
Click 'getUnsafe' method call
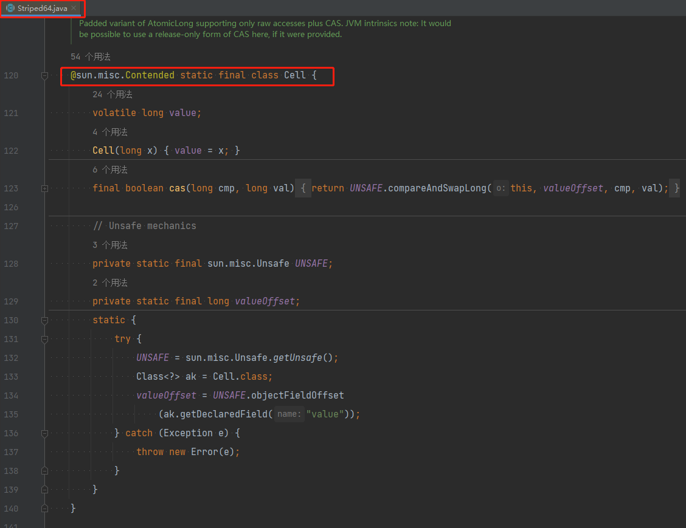(x=297, y=357)
